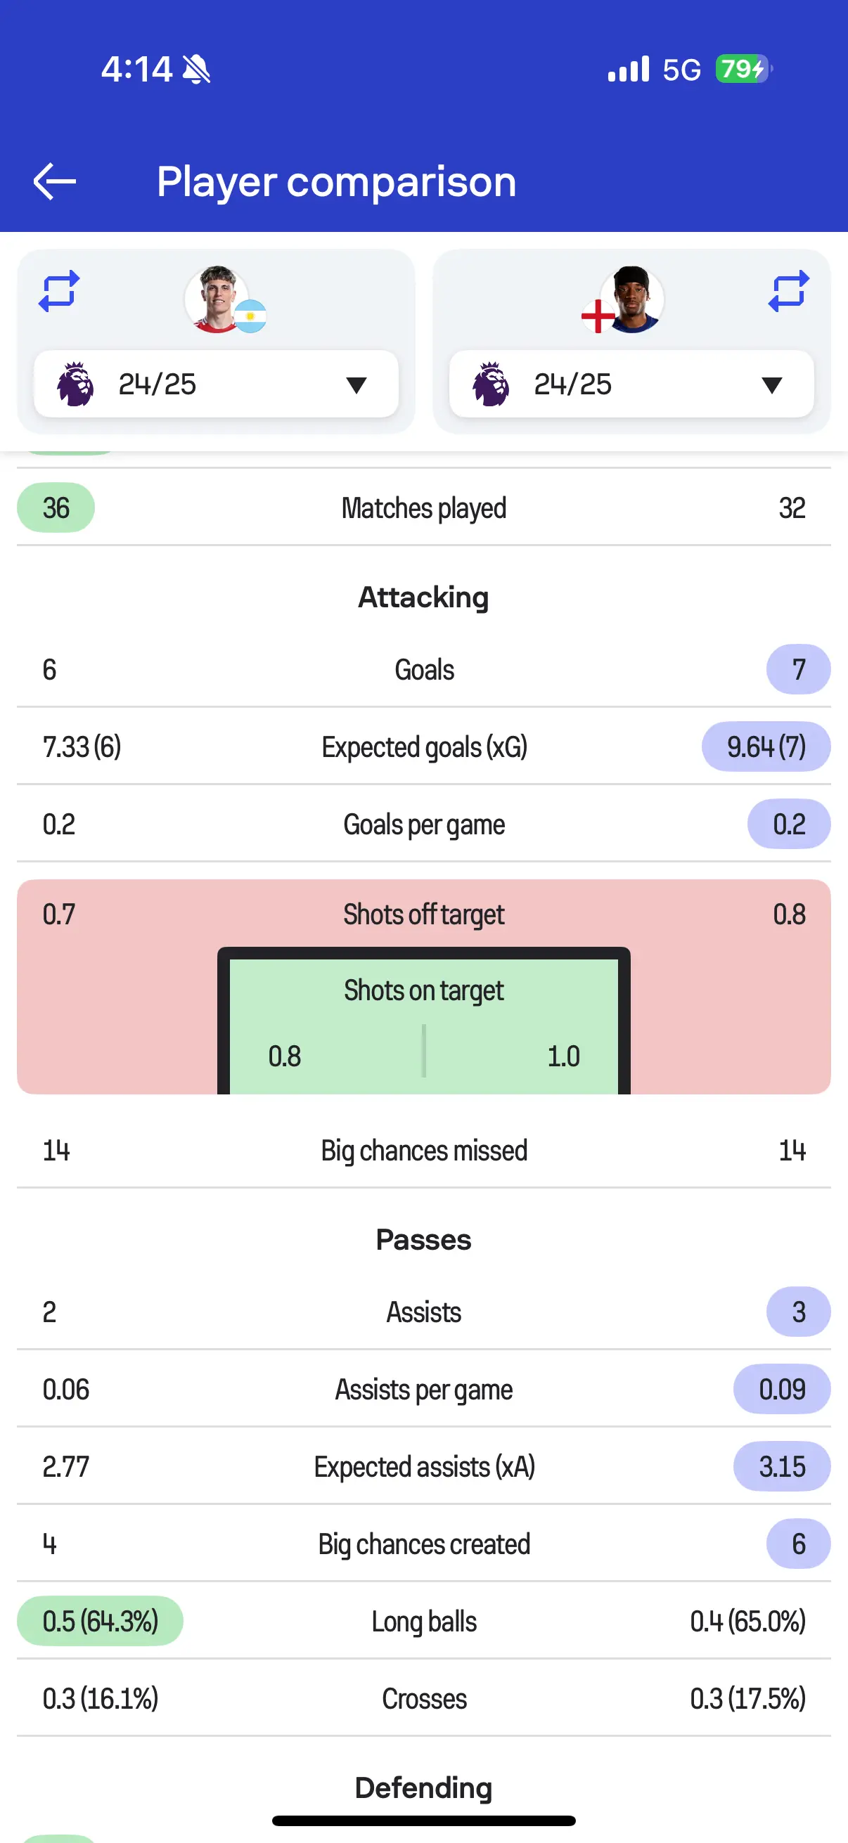Tap the left player's photo

click(x=215, y=299)
